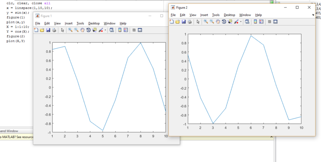Print Figure 2 using printer icon
This screenshot has width=321, height=162.
click(190, 22)
